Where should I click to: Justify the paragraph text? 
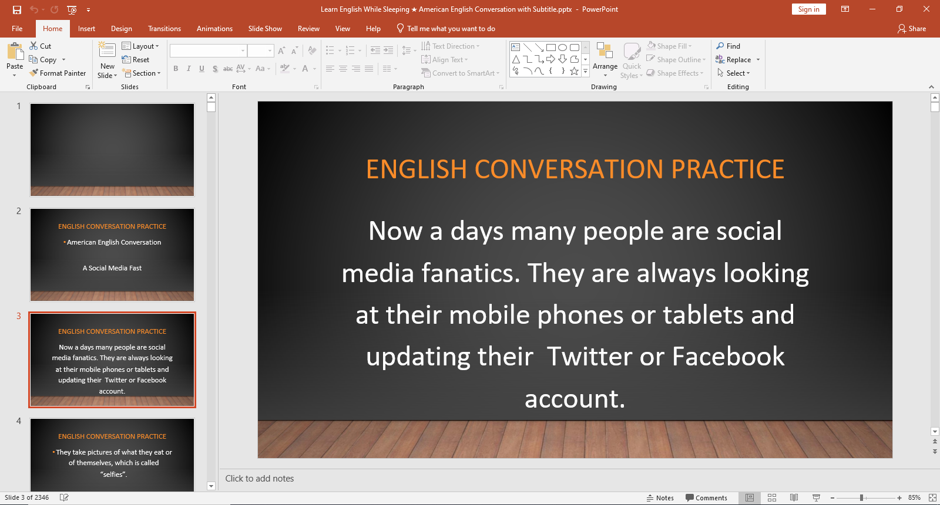(x=369, y=69)
